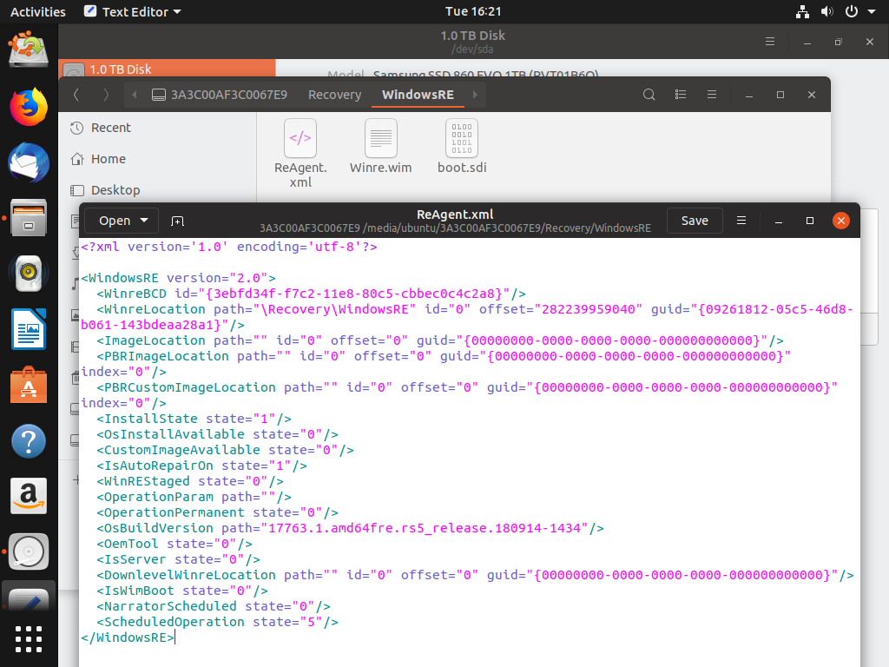The width and height of the screenshot is (889, 667).
Task: Place cursor on the WinreBCD id line
Action: click(x=311, y=294)
